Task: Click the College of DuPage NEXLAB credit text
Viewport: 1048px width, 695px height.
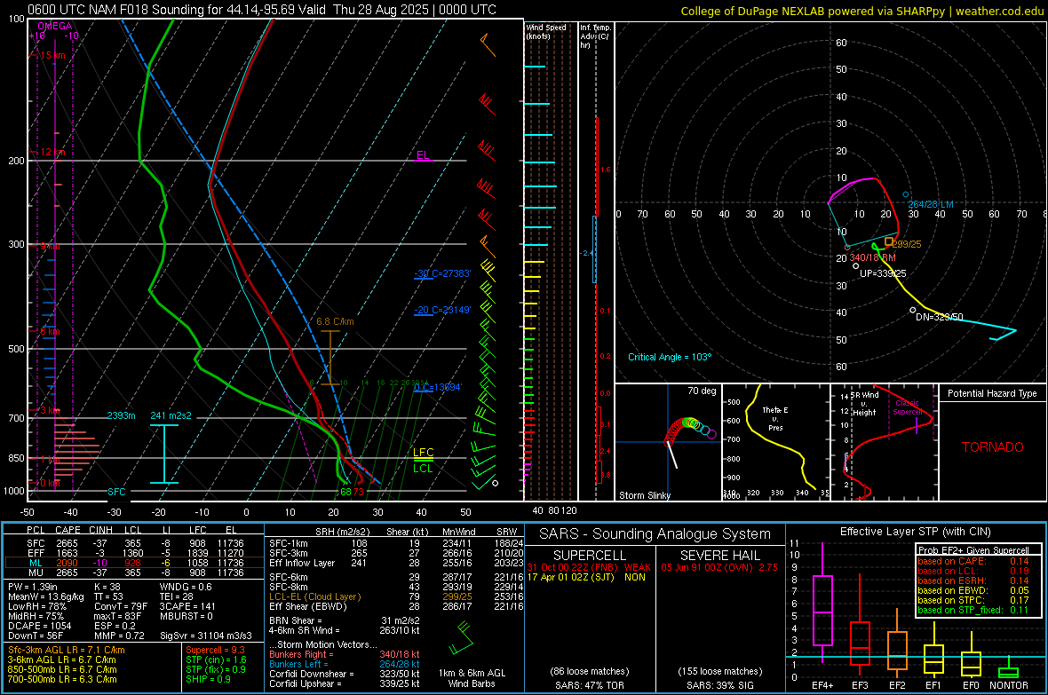Action: point(862,11)
